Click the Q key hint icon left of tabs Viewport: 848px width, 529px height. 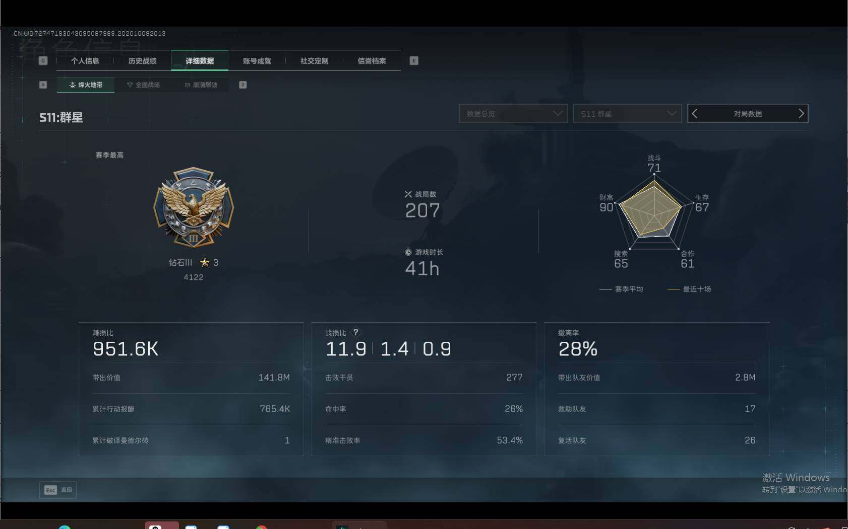43,61
